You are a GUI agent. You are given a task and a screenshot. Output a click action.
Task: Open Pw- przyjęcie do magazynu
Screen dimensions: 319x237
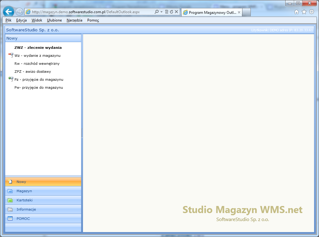[x=39, y=87]
